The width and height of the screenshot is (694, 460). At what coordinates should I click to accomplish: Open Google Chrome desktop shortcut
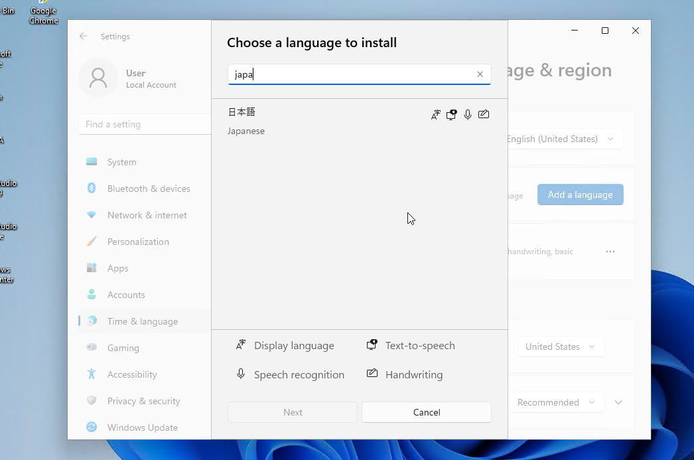tap(43, 12)
